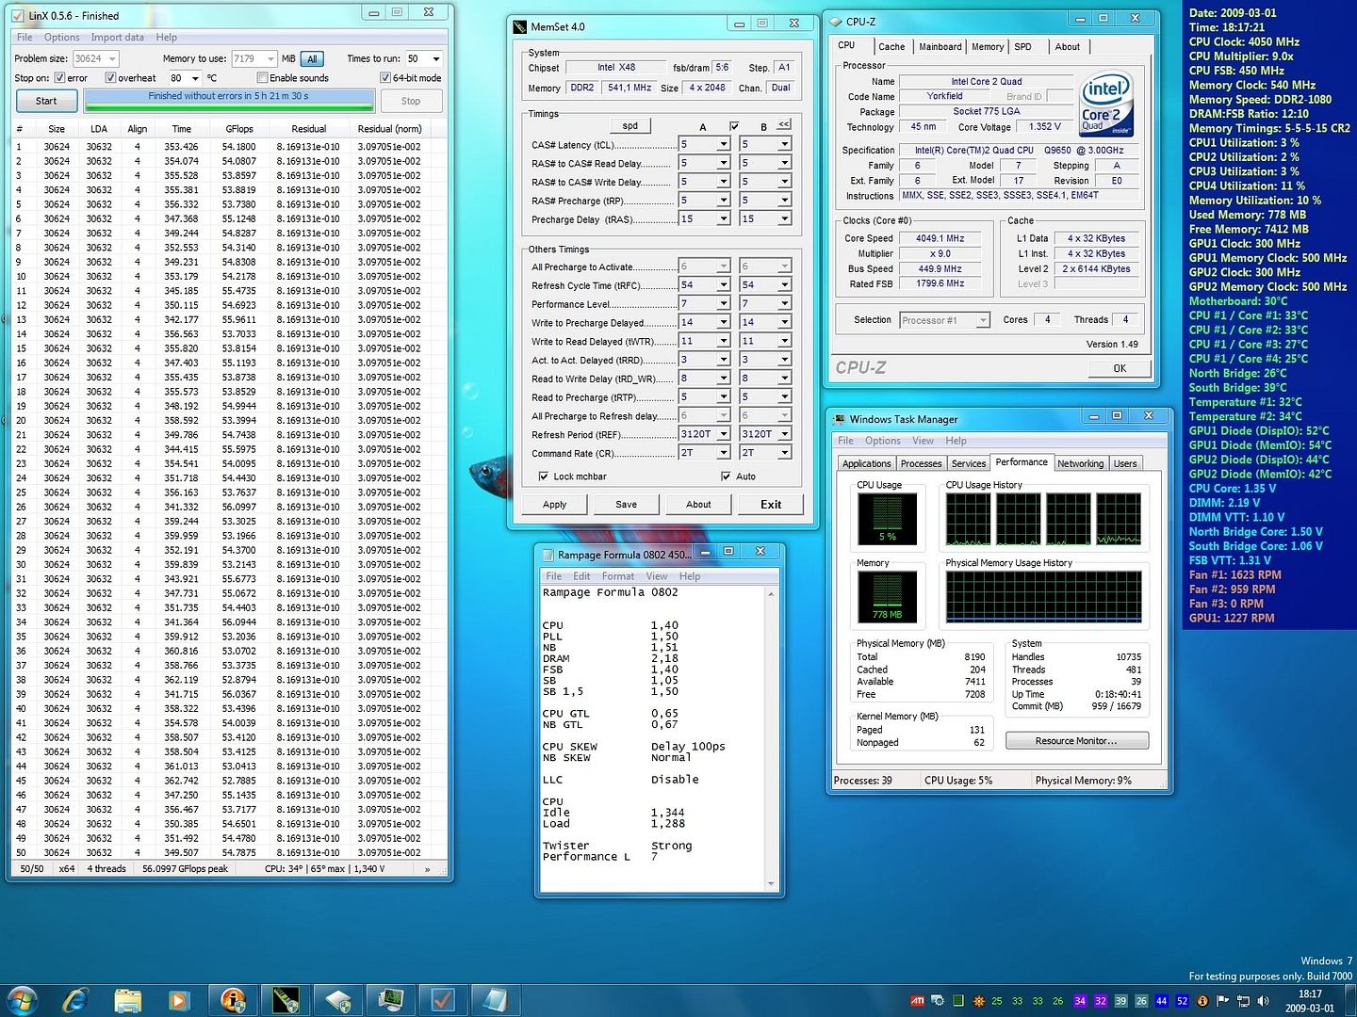Click the MemSet 4.0 title bar icon
This screenshot has width=1357, height=1017.
520,26
